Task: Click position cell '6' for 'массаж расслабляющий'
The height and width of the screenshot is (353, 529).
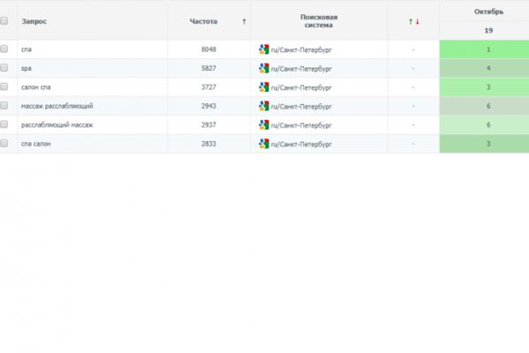Action: (484, 106)
